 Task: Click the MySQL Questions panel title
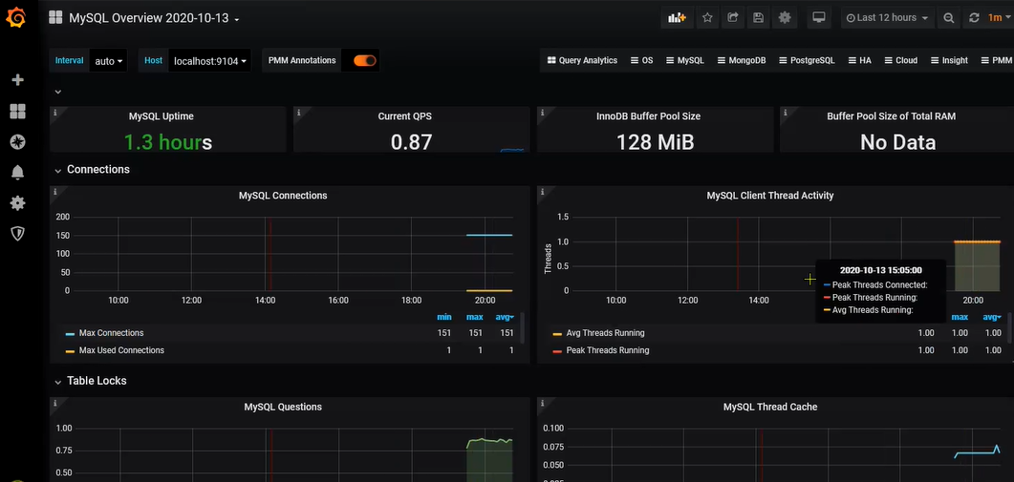(283, 407)
